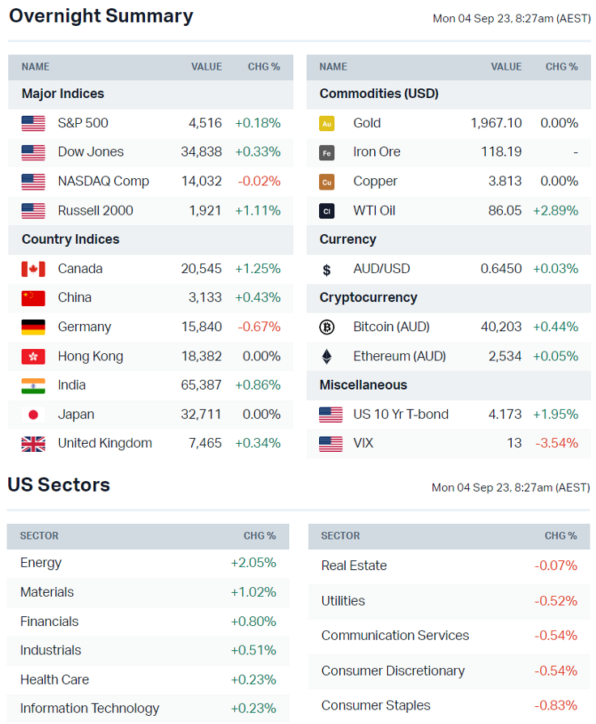Click the Japan flag icon
The height and width of the screenshot is (724, 596).
click(33, 415)
